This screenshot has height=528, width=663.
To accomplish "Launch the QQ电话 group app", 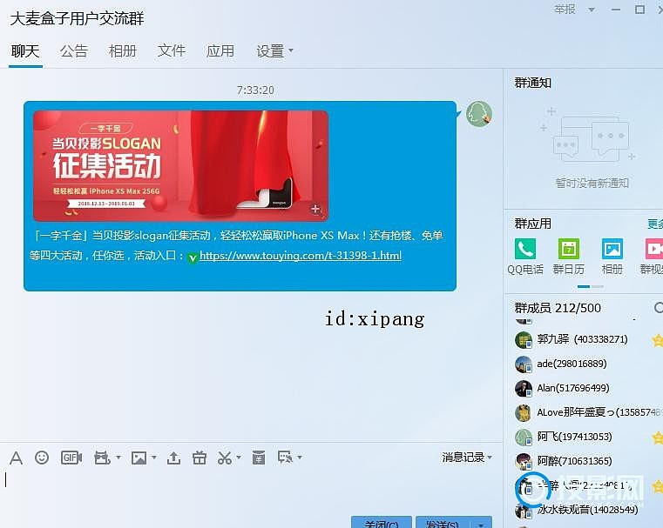I will (524, 256).
